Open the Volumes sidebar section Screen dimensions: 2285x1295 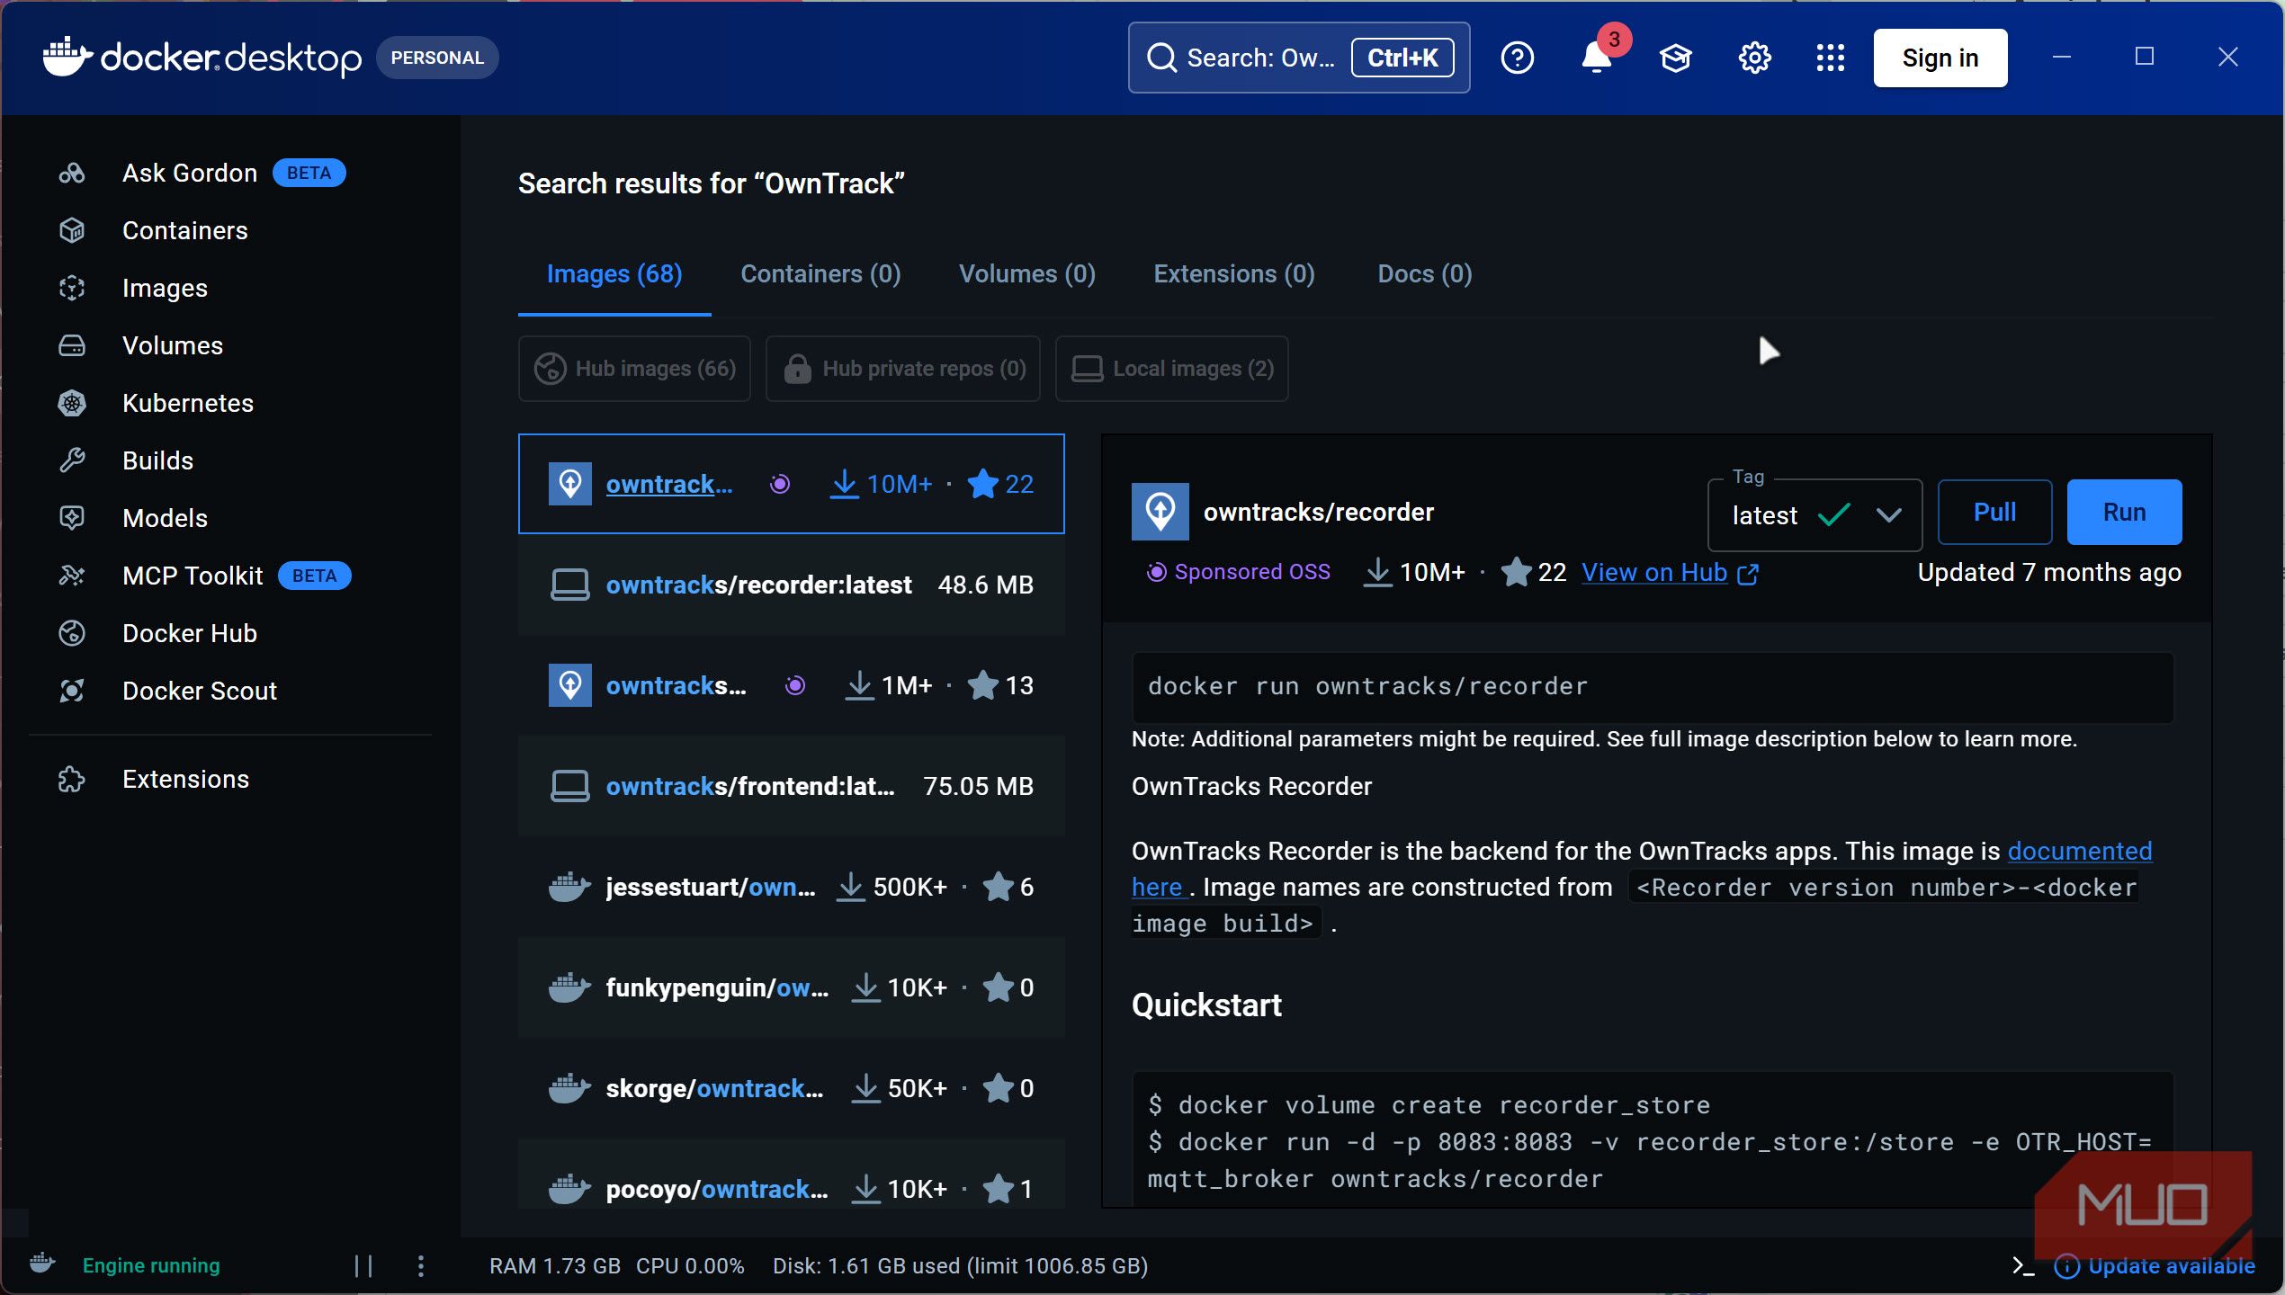pyautogui.click(x=172, y=345)
